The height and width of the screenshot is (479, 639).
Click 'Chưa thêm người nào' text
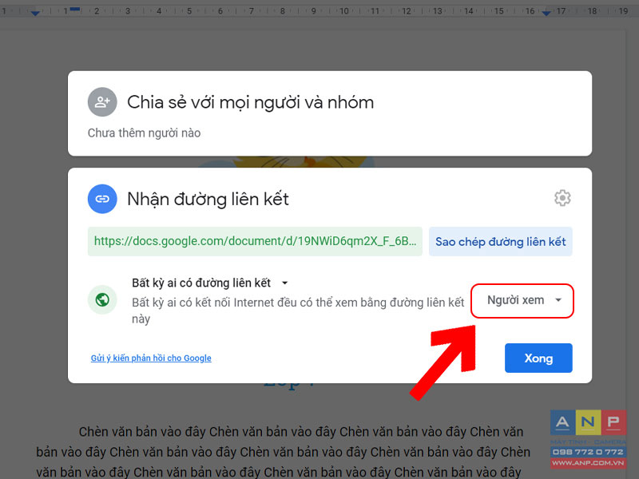(144, 133)
